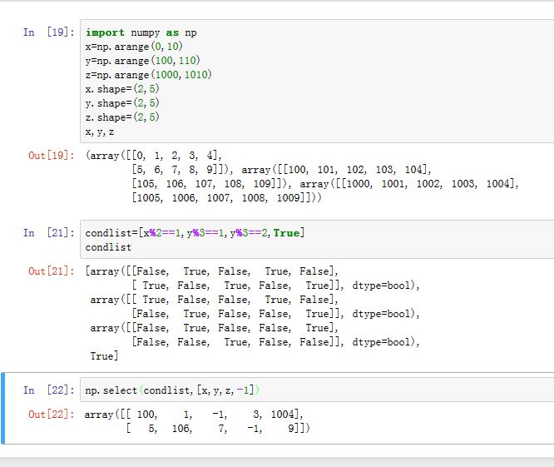The image size is (554, 467).
Task: Click the boolean arrays output of Out[21]
Action: tap(250, 313)
